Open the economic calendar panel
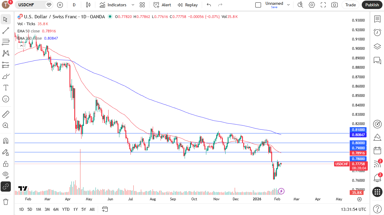Viewport: 384px width, 215px height. (x=377, y=151)
